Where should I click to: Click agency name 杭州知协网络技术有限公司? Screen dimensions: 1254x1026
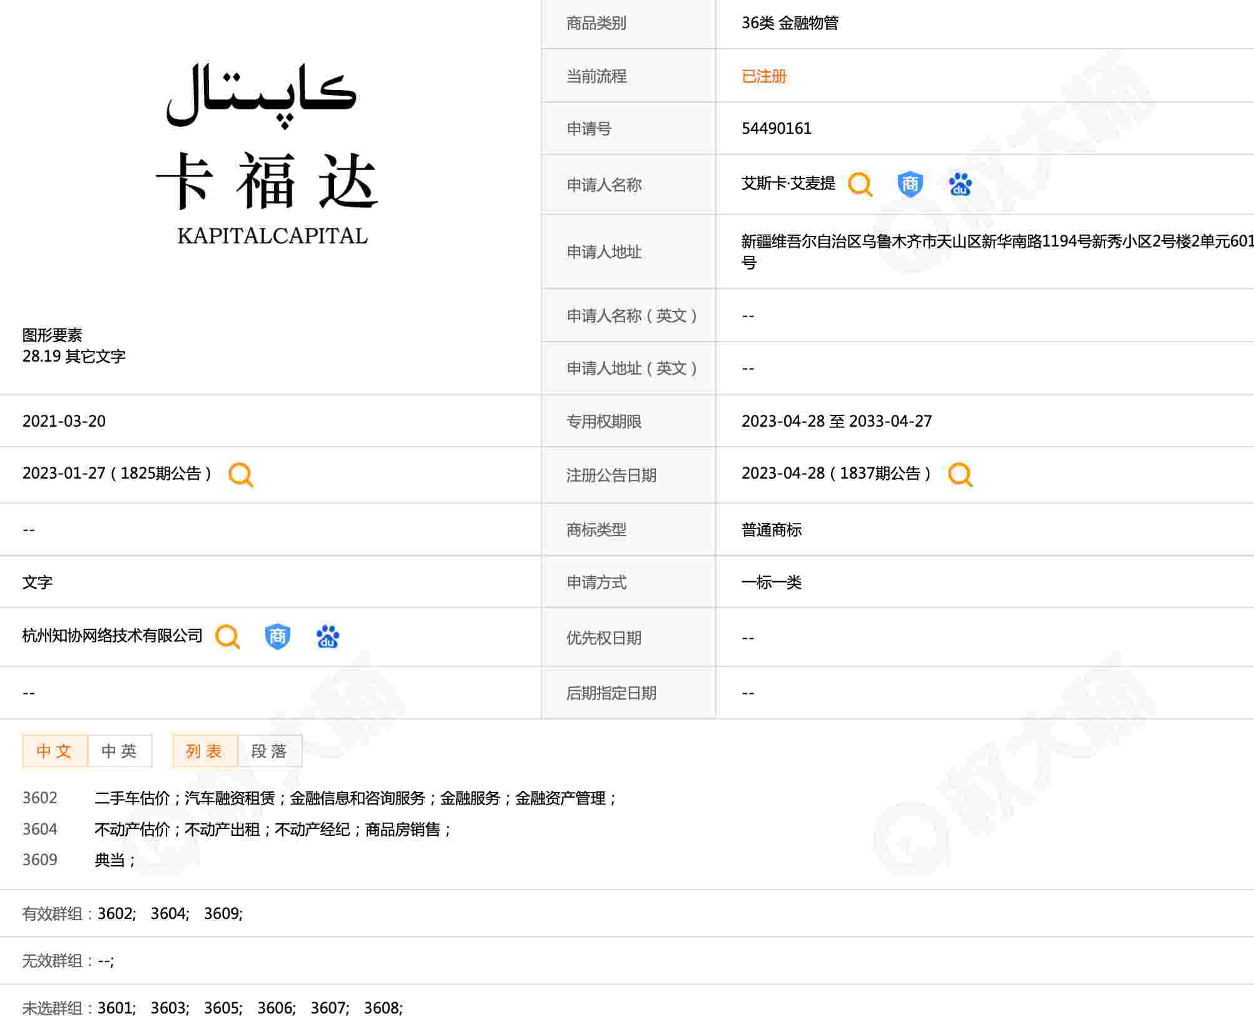pos(113,636)
